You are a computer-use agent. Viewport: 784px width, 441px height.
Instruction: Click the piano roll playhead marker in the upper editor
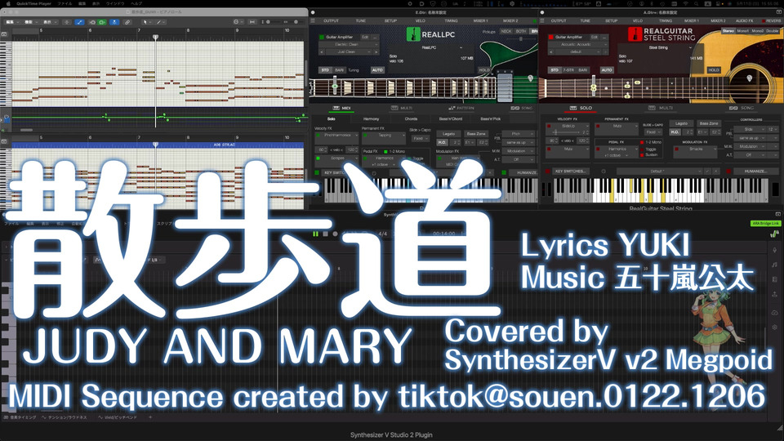155,38
